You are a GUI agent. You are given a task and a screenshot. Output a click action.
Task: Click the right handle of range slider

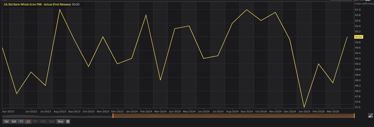tap(354, 116)
